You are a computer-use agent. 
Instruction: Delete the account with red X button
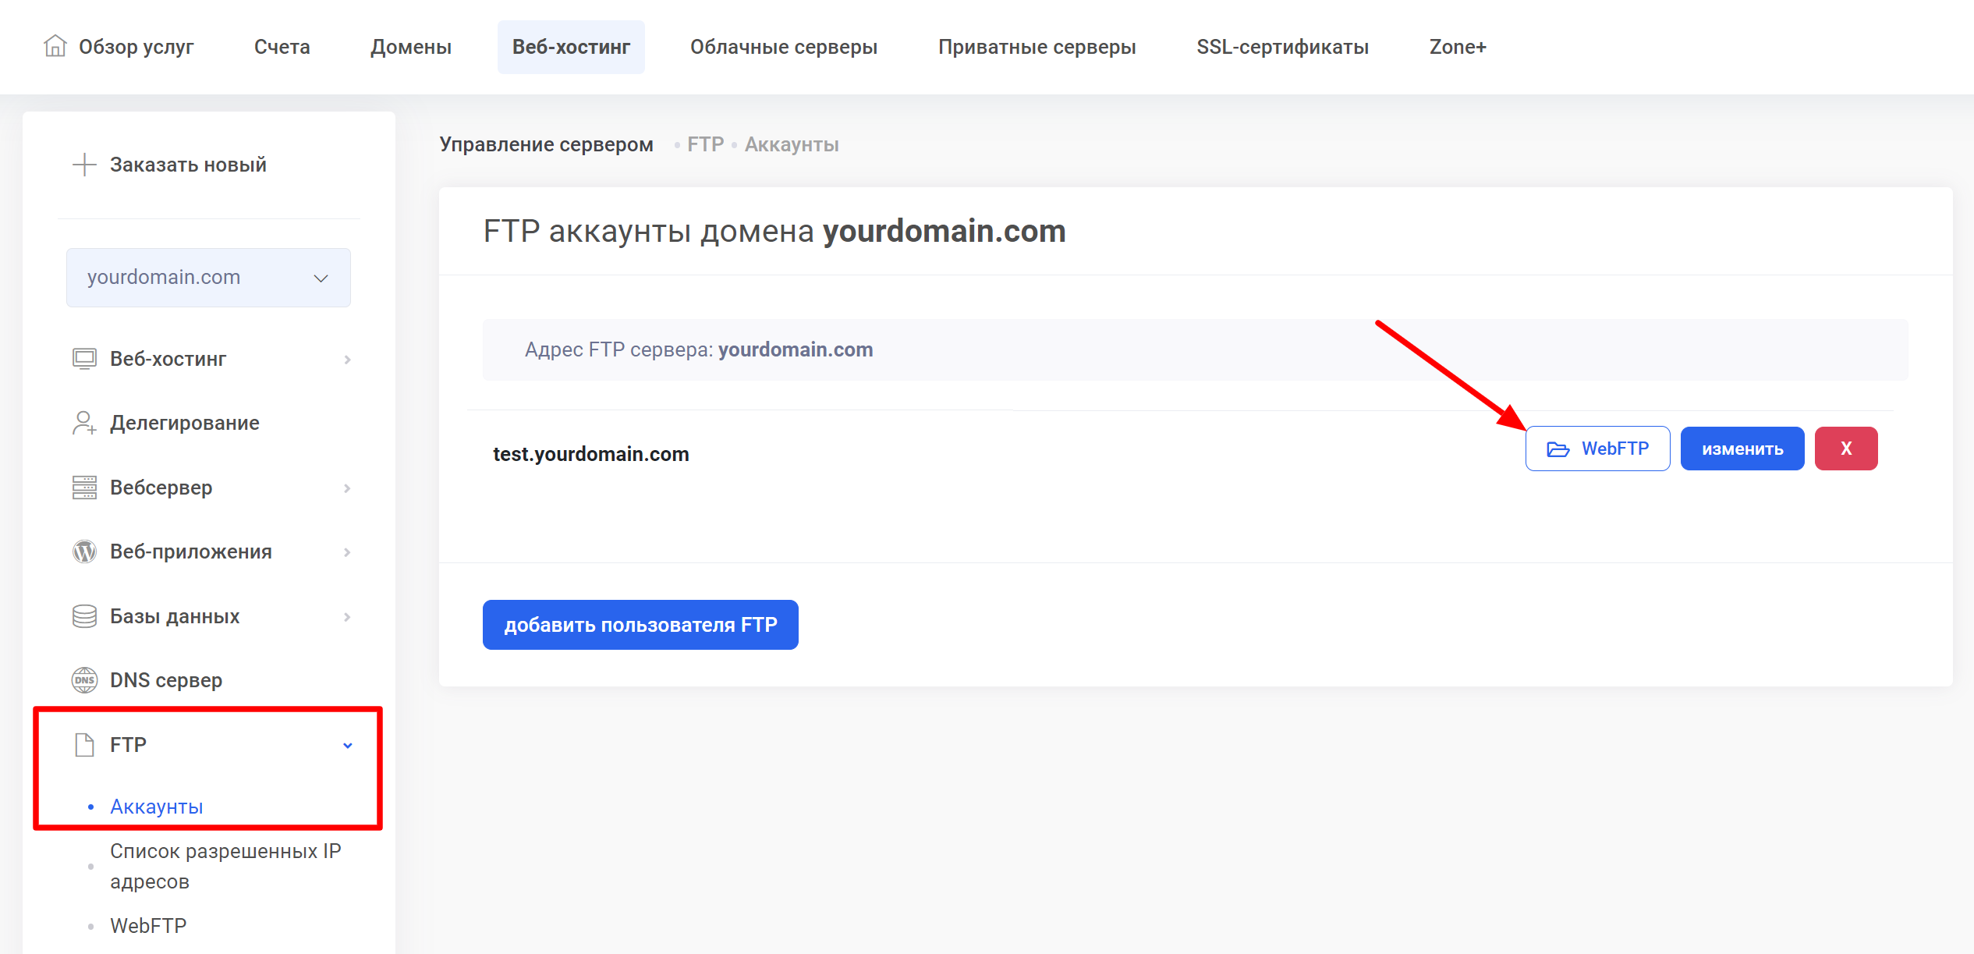(x=1845, y=449)
